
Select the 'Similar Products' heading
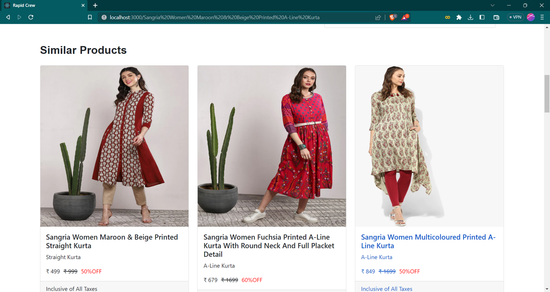click(x=83, y=50)
